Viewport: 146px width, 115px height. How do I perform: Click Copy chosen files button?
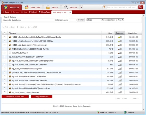(x=42, y=97)
